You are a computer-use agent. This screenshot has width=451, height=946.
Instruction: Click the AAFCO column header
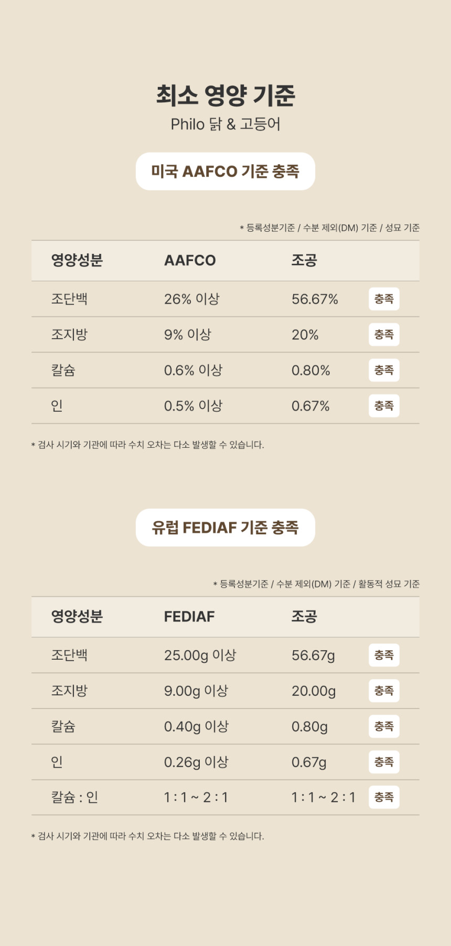(190, 261)
